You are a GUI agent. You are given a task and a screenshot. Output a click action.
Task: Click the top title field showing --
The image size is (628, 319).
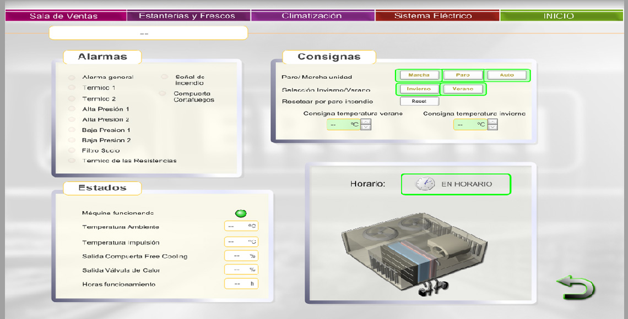pyautogui.click(x=148, y=33)
